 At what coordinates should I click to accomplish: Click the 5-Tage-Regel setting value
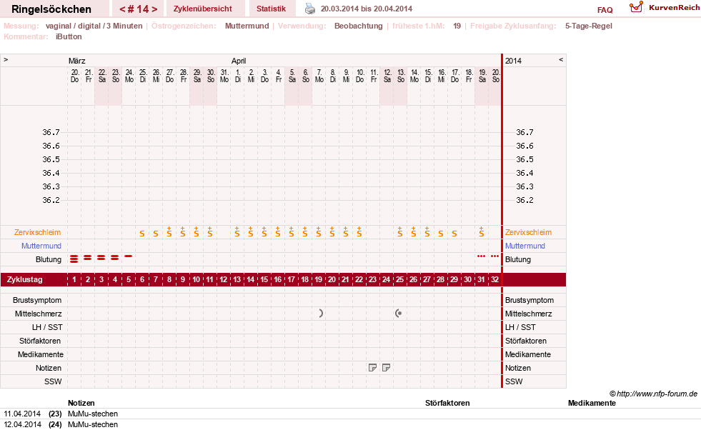588,26
